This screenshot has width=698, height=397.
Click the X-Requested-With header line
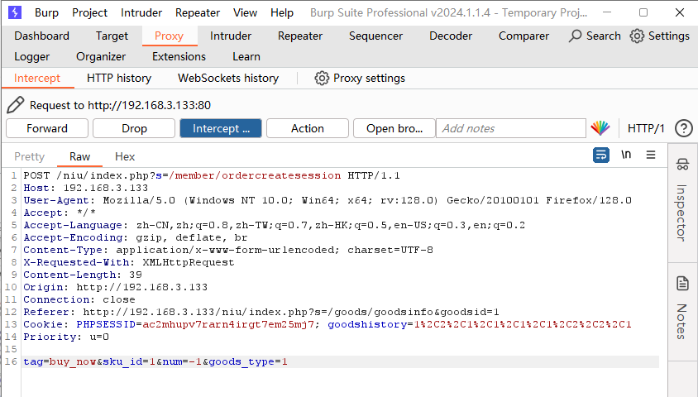pyautogui.click(x=129, y=262)
